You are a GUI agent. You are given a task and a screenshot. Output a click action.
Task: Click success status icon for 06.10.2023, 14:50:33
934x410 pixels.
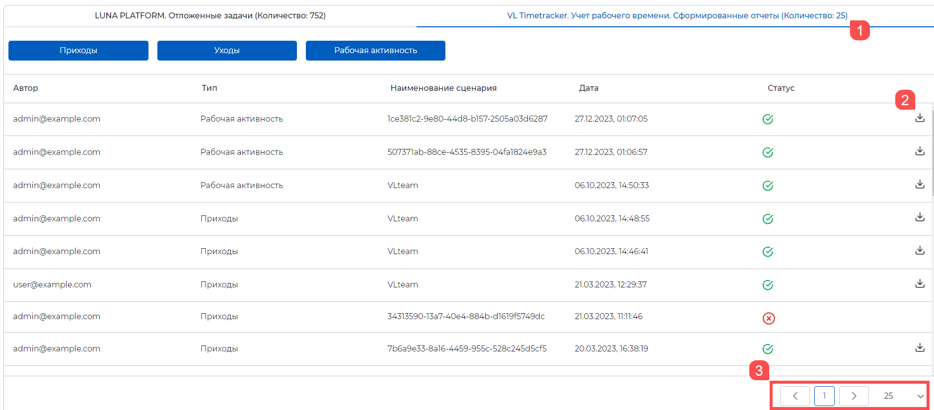click(768, 186)
